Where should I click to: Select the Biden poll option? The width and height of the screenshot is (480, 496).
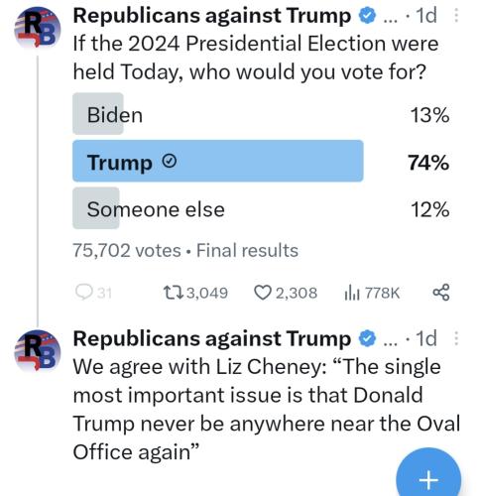pyautogui.click(x=261, y=114)
